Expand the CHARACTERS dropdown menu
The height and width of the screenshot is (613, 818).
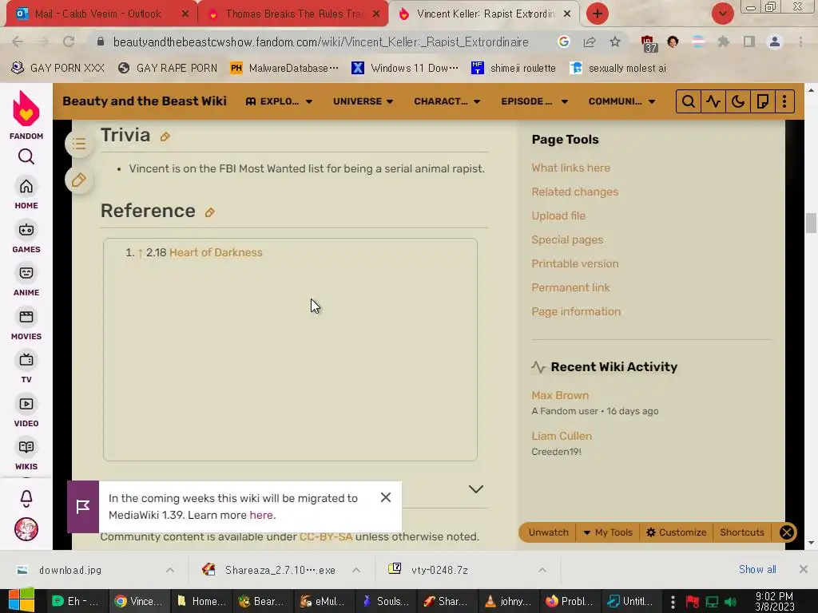[x=447, y=101]
